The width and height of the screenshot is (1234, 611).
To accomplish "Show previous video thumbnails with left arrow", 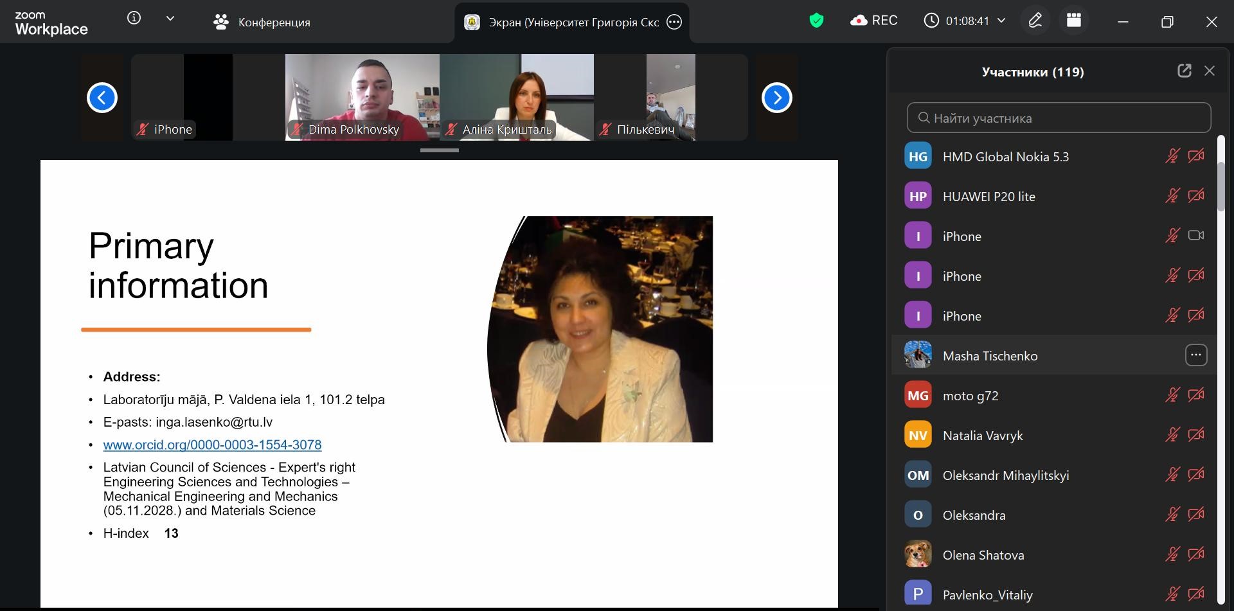I will point(102,98).
